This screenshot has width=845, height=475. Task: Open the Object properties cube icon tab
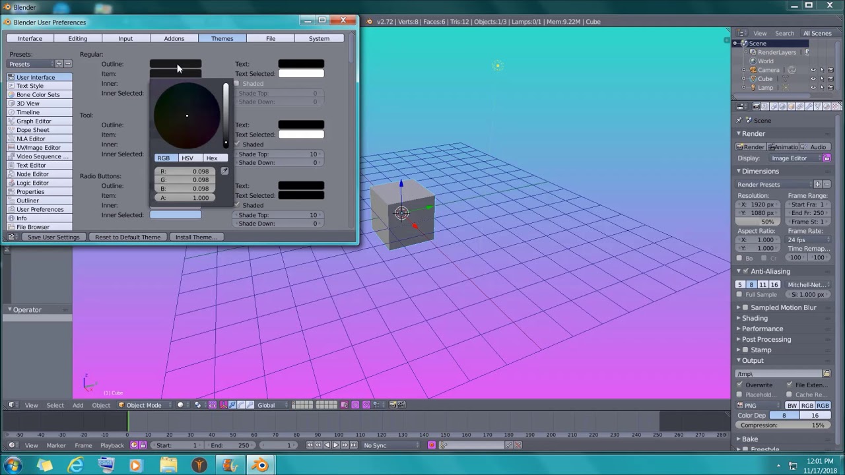pos(792,106)
